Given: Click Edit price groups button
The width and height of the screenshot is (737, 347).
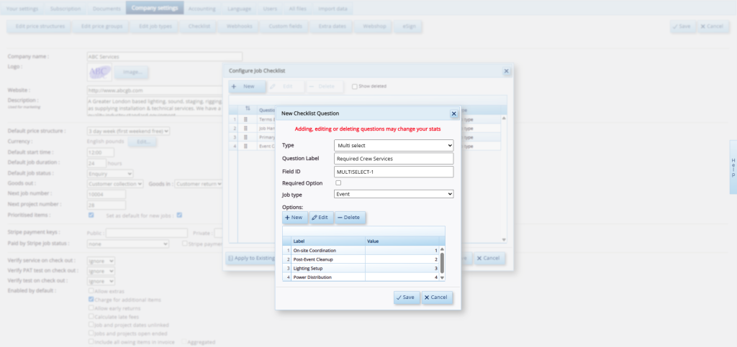Looking at the screenshot, I should (x=101, y=27).
